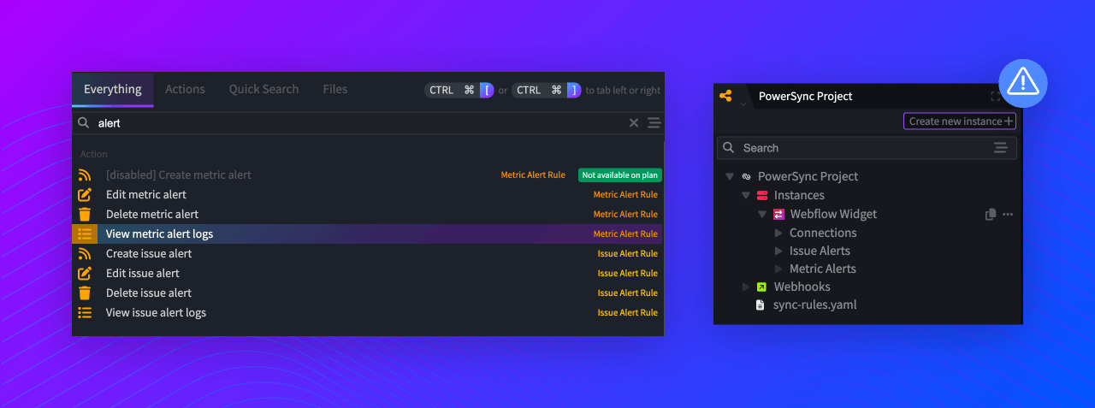Click the file icon beside sync-rules.yaml
The width and height of the screenshot is (1095, 408).
point(760,305)
